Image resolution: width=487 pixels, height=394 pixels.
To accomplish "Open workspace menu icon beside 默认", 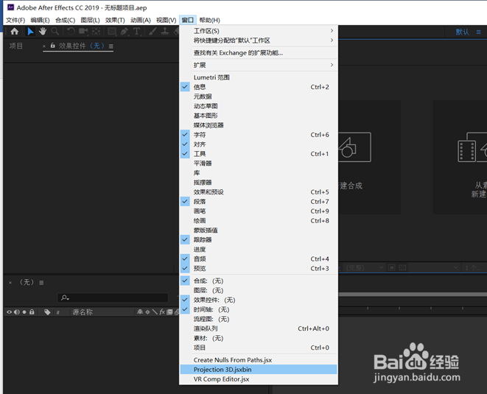I will click(479, 32).
